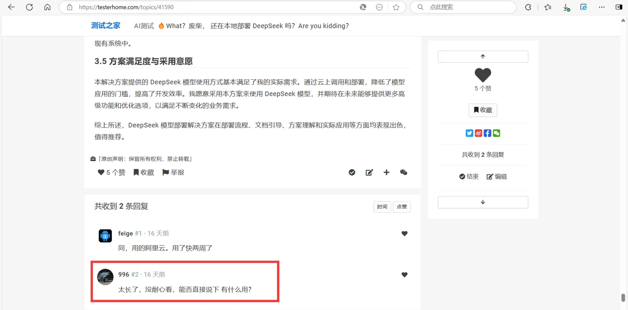The height and width of the screenshot is (310, 628).
Task: Click the sidebar text 5 个赞
Action: click(x=483, y=89)
